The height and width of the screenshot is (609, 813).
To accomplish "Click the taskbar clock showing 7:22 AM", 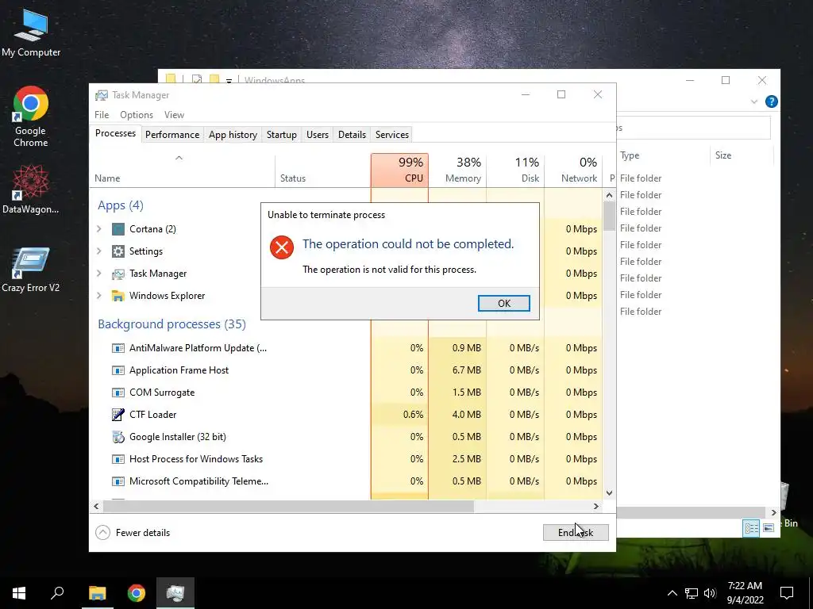I will pos(745,593).
